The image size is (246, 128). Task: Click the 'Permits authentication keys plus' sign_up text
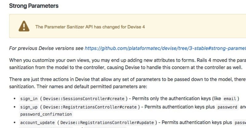pos(180,107)
